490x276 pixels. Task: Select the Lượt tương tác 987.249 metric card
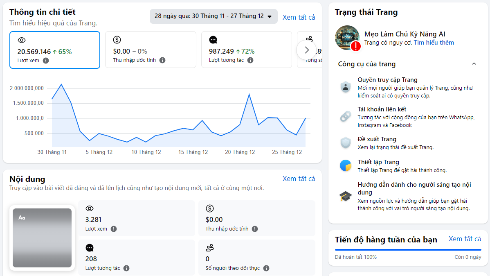tap(247, 50)
